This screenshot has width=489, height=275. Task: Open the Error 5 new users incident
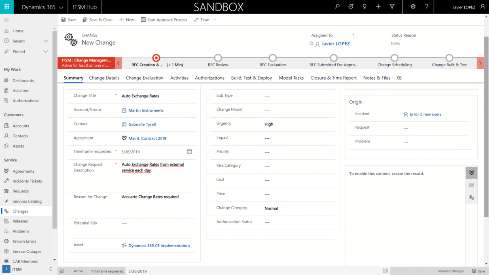point(425,114)
